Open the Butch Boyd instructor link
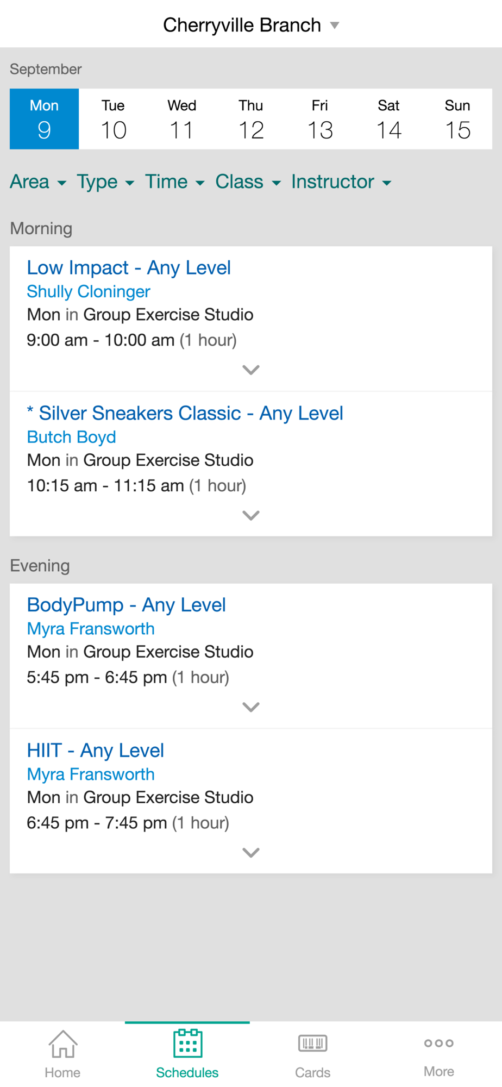This screenshot has height=1087, width=502. pyautogui.click(x=71, y=437)
